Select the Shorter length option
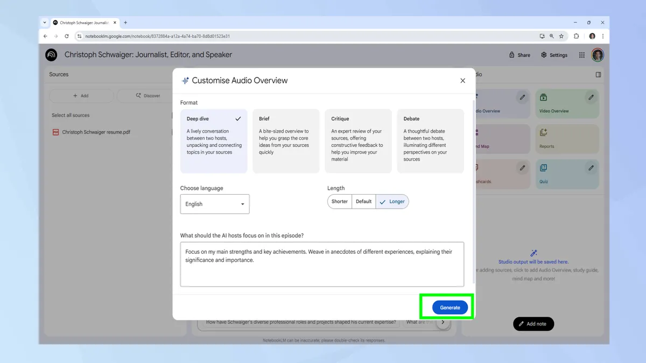The width and height of the screenshot is (646, 363). 339,202
